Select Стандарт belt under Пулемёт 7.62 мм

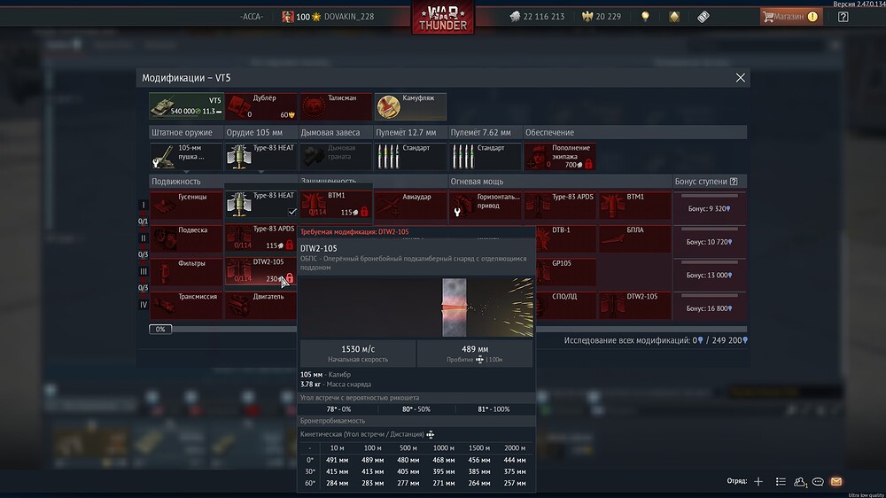tap(485, 156)
